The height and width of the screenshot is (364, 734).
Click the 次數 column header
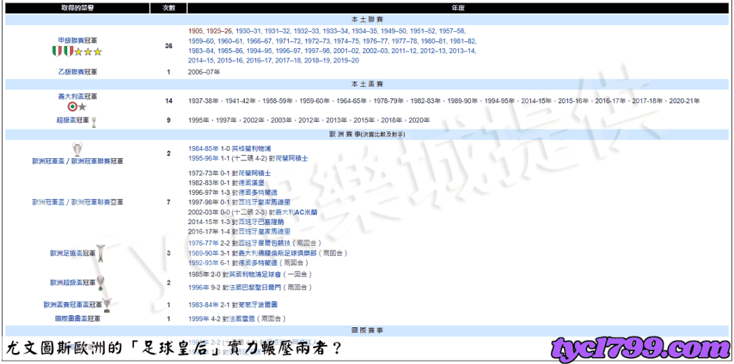169,8
